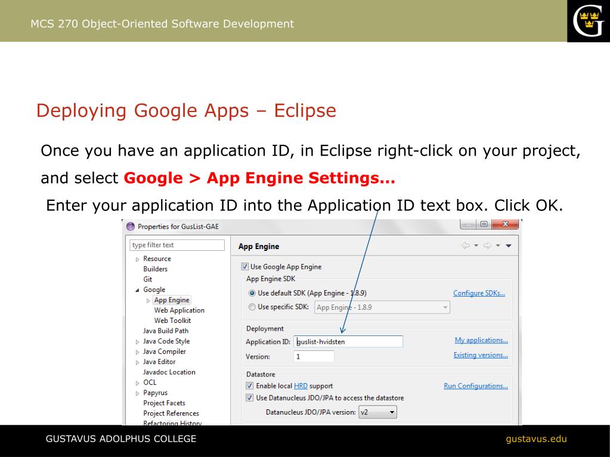Toggle the Use Google App Engine checkbox

point(244,266)
